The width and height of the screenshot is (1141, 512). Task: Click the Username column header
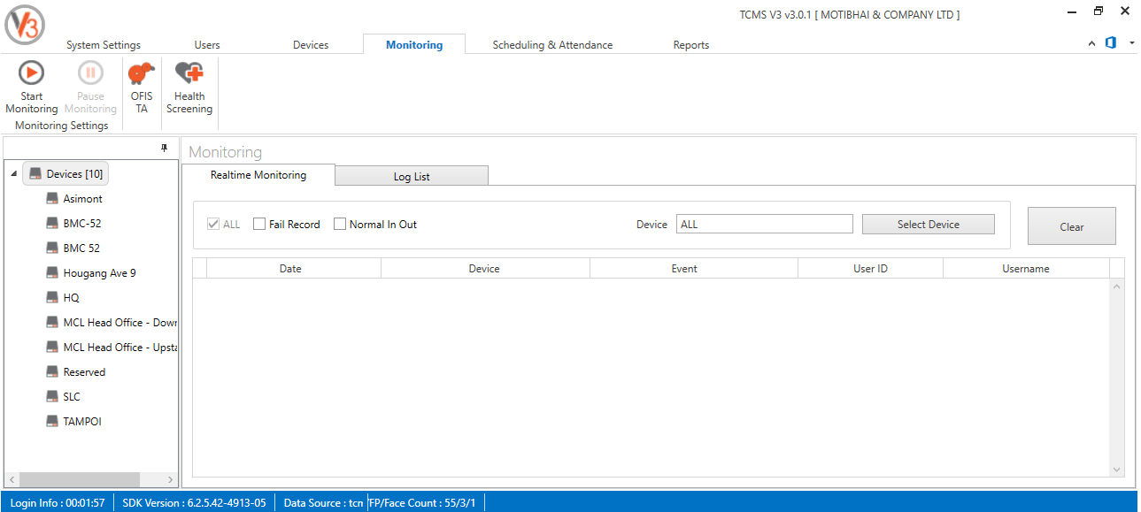[1026, 269]
